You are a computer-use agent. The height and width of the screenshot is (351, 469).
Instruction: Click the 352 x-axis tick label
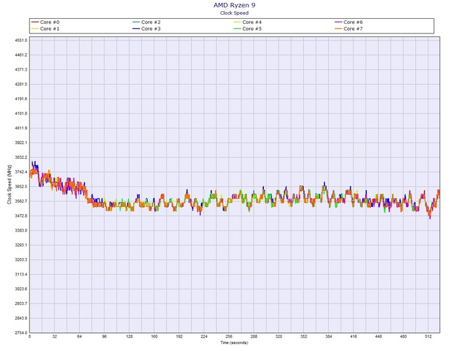(304, 336)
